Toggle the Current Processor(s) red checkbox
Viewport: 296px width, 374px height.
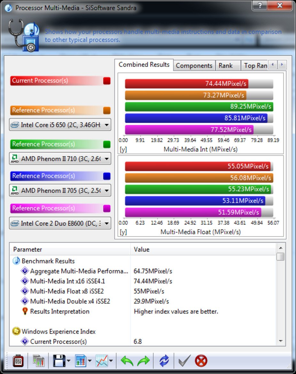[107, 81]
